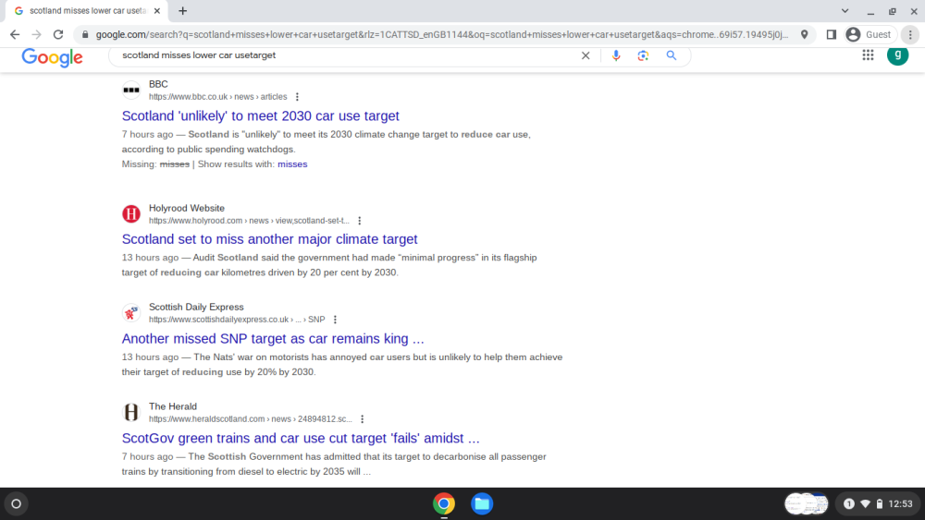The height and width of the screenshot is (520, 925).
Task: Open Google apps grid
Action: (868, 55)
